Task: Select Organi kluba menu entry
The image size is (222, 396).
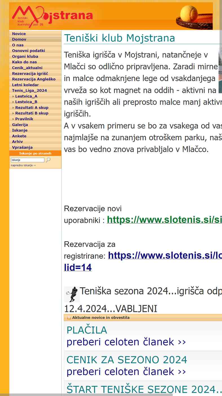Action: coord(35,56)
